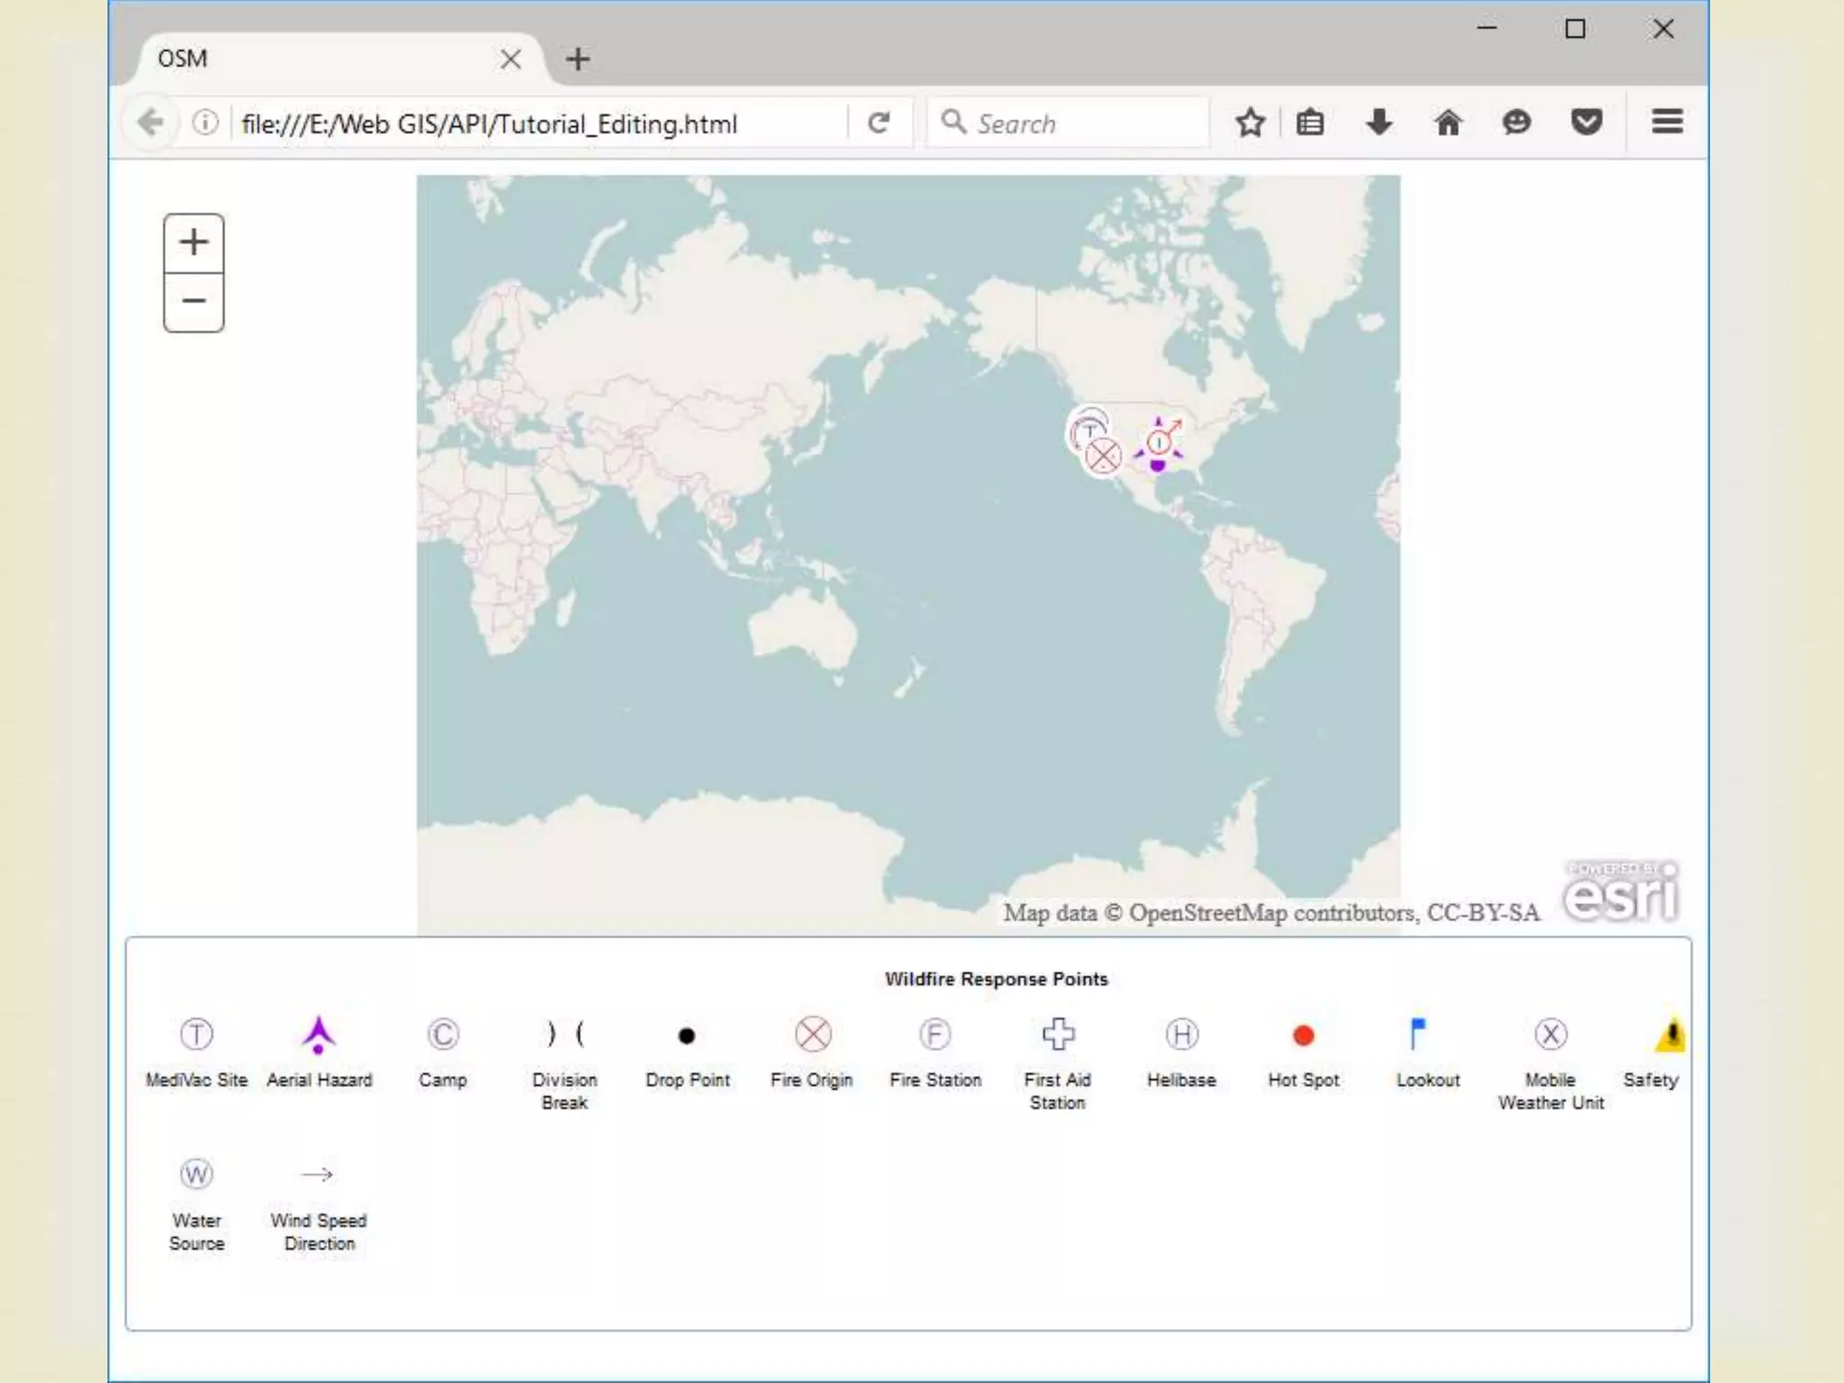Zoom in on the map
The image size is (1844, 1383).
pos(194,242)
